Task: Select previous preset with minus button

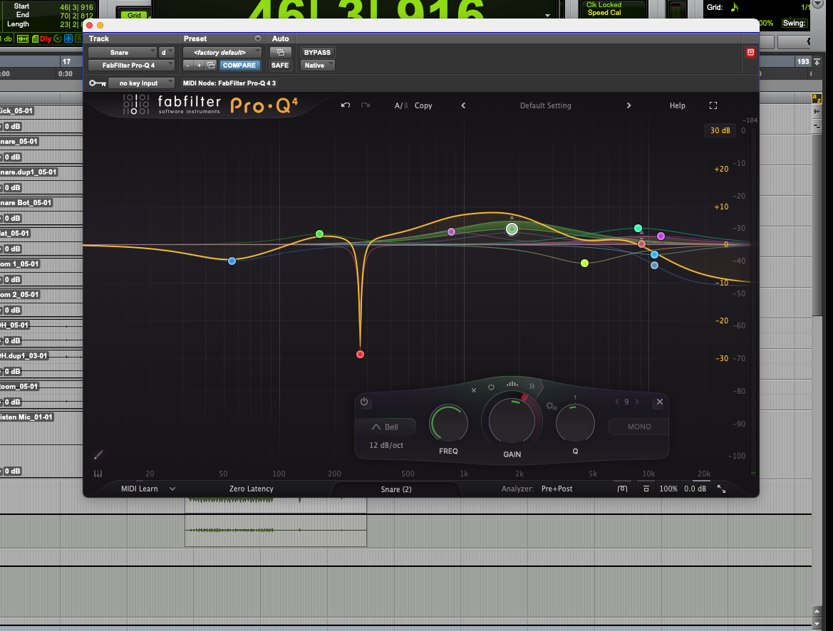Action: tap(187, 66)
